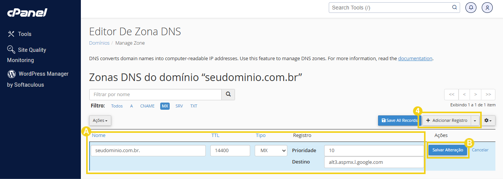Image resolution: width=503 pixels, height=179 pixels.
Task: Click Save All Records button
Action: coord(399,120)
